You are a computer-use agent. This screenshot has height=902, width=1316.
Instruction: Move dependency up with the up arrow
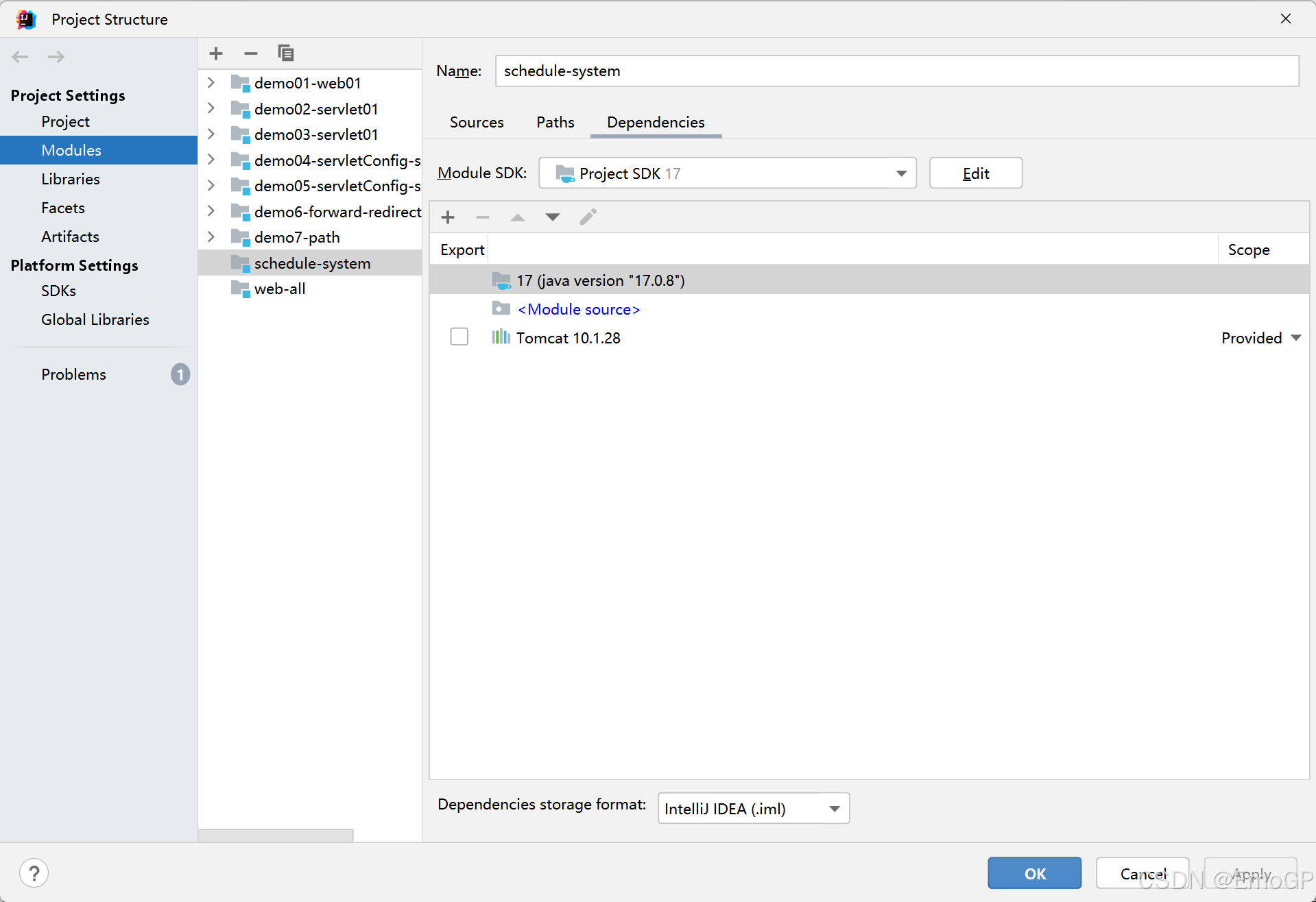518,217
